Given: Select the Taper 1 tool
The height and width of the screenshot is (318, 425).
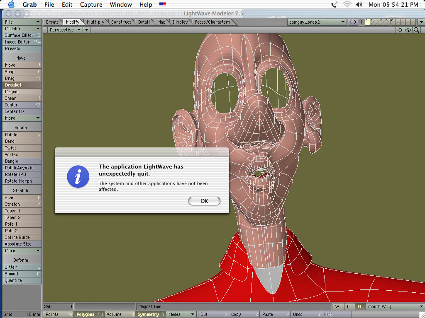Looking at the screenshot, I should point(22,211).
